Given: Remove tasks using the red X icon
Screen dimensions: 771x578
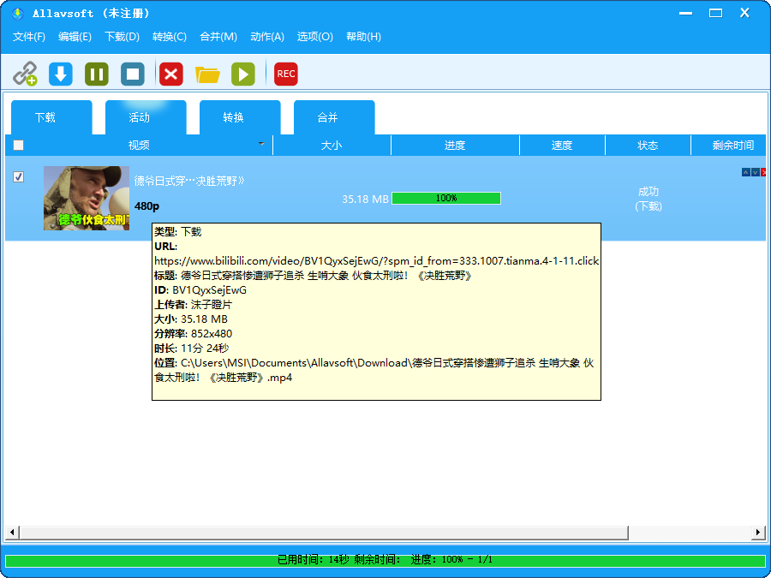Looking at the screenshot, I should pyautogui.click(x=170, y=74).
